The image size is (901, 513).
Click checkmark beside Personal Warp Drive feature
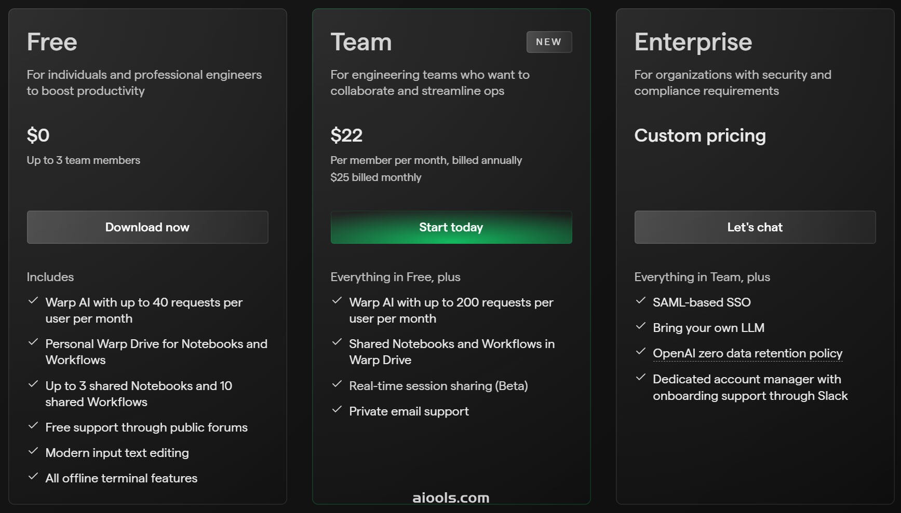(33, 342)
